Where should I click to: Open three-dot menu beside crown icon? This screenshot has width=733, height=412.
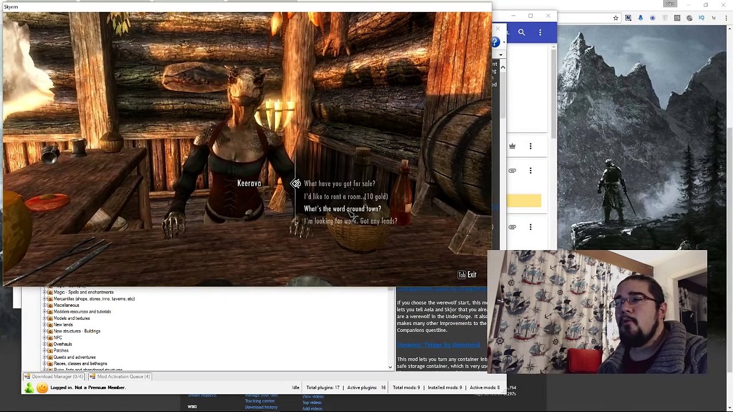click(x=530, y=146)
